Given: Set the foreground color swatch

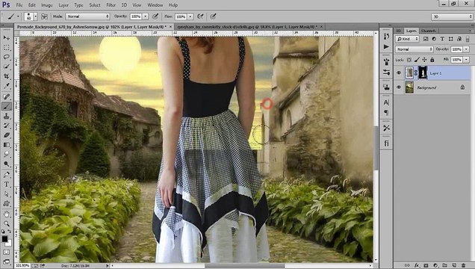Looking at the screenshot, I should point(4,238).
